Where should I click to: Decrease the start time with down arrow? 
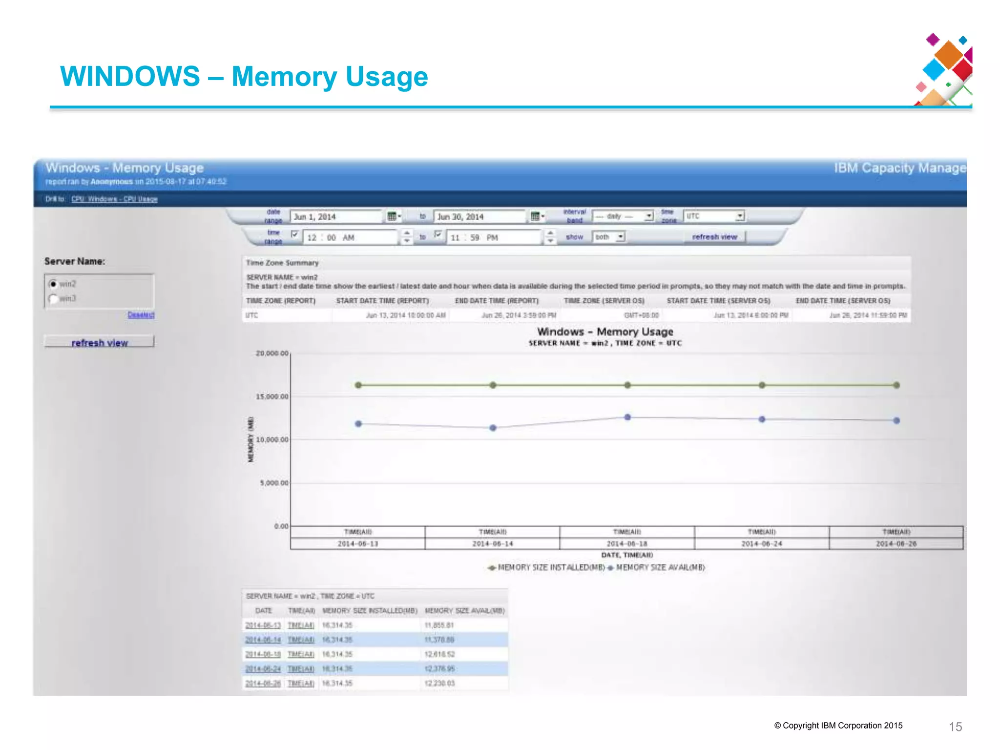tap(407, 241)
